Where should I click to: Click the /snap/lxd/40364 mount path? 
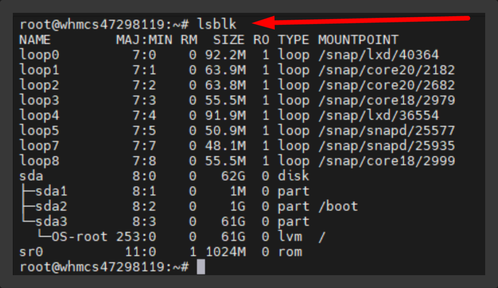378,55
